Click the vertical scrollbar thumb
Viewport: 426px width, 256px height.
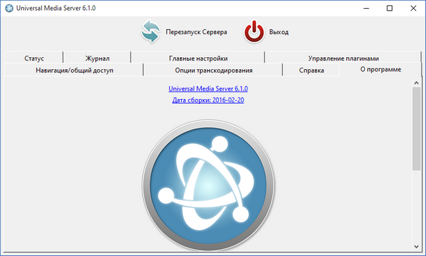(416, 129)
